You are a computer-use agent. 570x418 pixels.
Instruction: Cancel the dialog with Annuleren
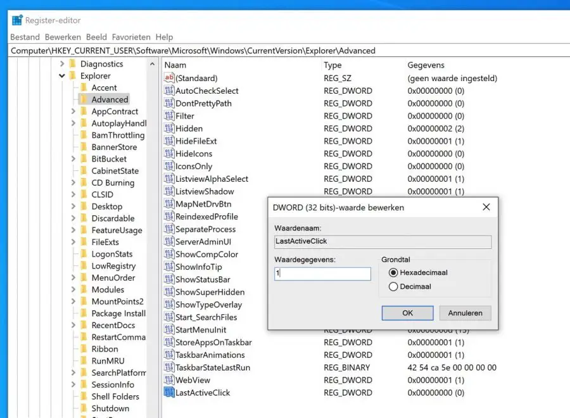click(465, 313)
